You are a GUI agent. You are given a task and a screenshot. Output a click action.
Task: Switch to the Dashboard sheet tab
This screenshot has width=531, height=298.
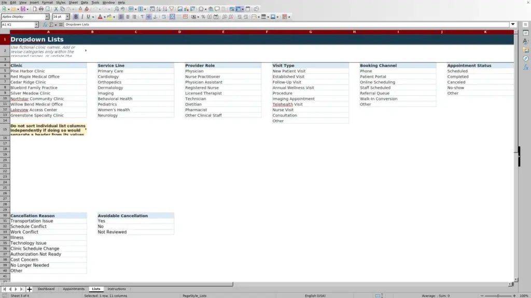46,289
